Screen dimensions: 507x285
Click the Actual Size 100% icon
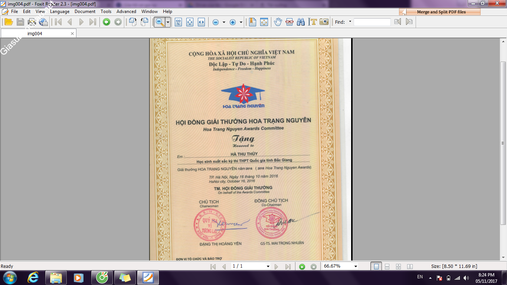pyautogui.click(x=178, y=22)
